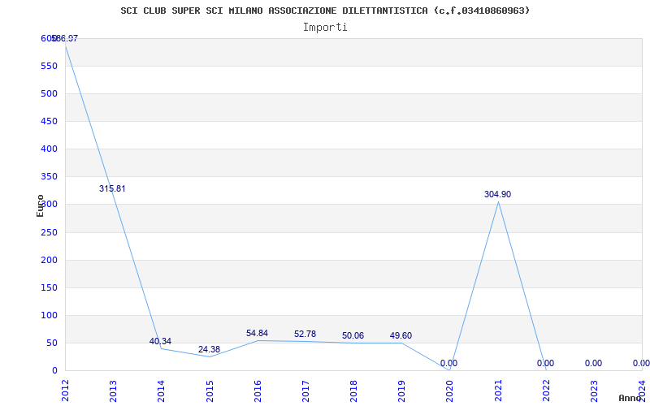Click the 2018 year label on x-axis
Viewport: 650px width, 406px height.
(353, 391)
